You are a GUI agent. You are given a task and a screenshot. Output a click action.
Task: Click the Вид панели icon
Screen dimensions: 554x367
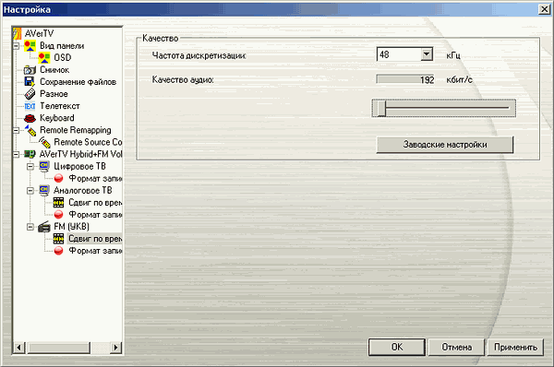pos(30,45)
